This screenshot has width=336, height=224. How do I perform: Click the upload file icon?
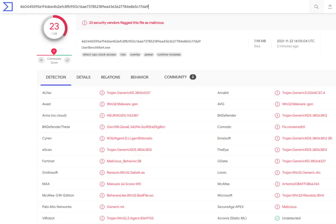point(330,7)
